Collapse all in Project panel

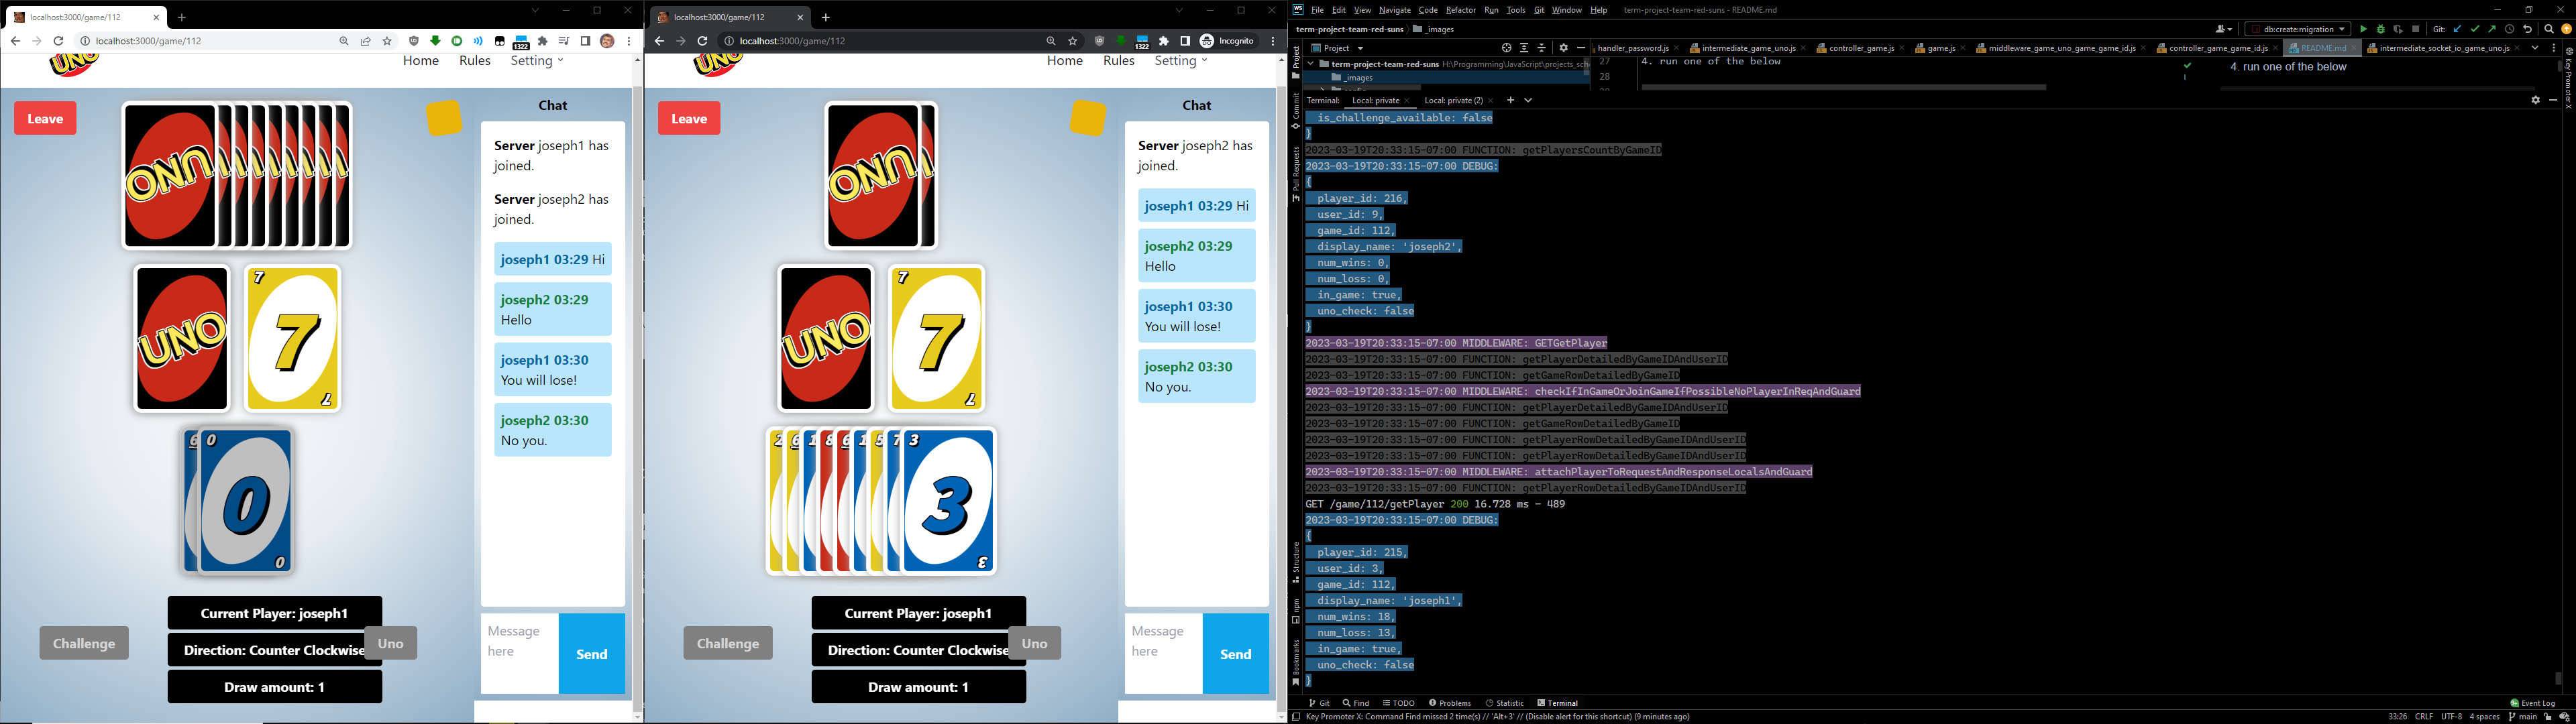(x=1541, y=48)
